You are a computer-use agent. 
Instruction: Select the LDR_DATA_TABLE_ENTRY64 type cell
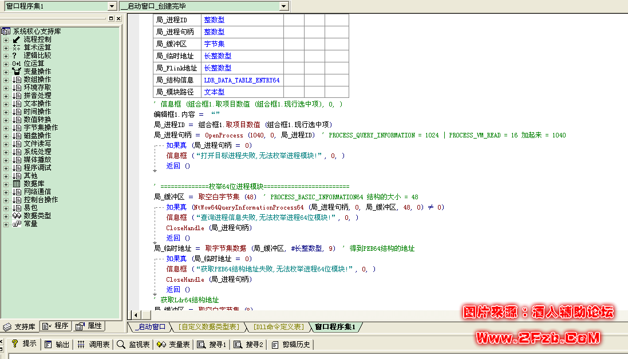point(242,80)
